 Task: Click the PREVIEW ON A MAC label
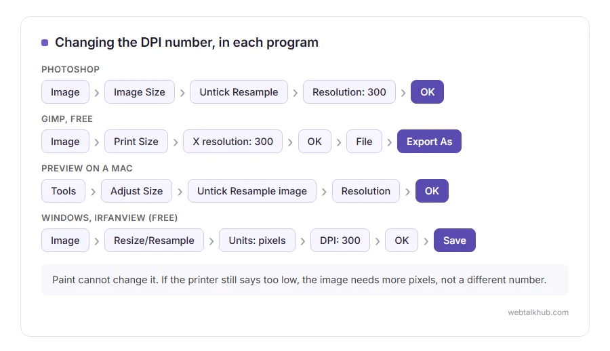[87, 168]
